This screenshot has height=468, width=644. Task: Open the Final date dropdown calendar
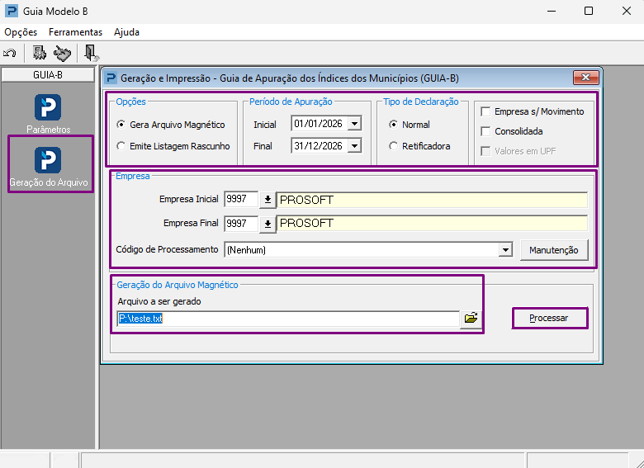click(354, 145)
